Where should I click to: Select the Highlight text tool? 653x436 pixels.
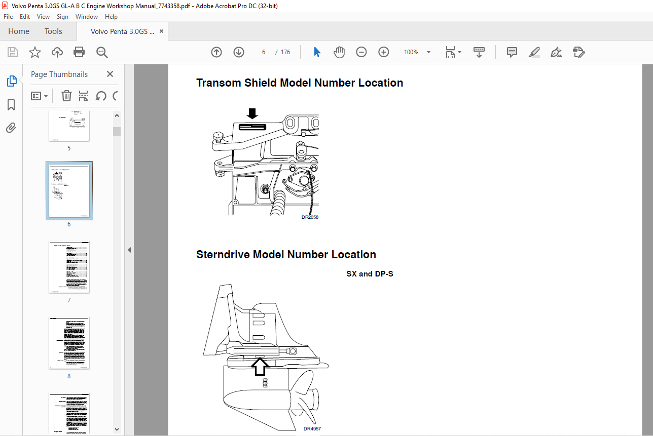(534, 52)
